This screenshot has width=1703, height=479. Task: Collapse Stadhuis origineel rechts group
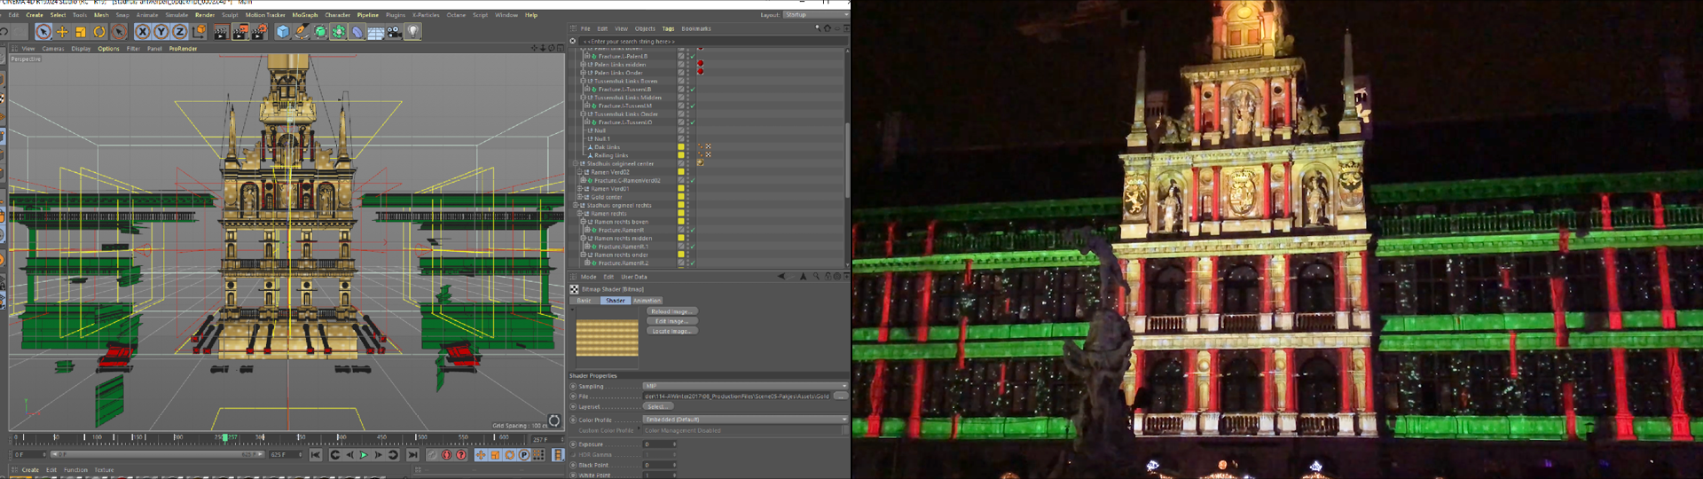click(577, 205)
